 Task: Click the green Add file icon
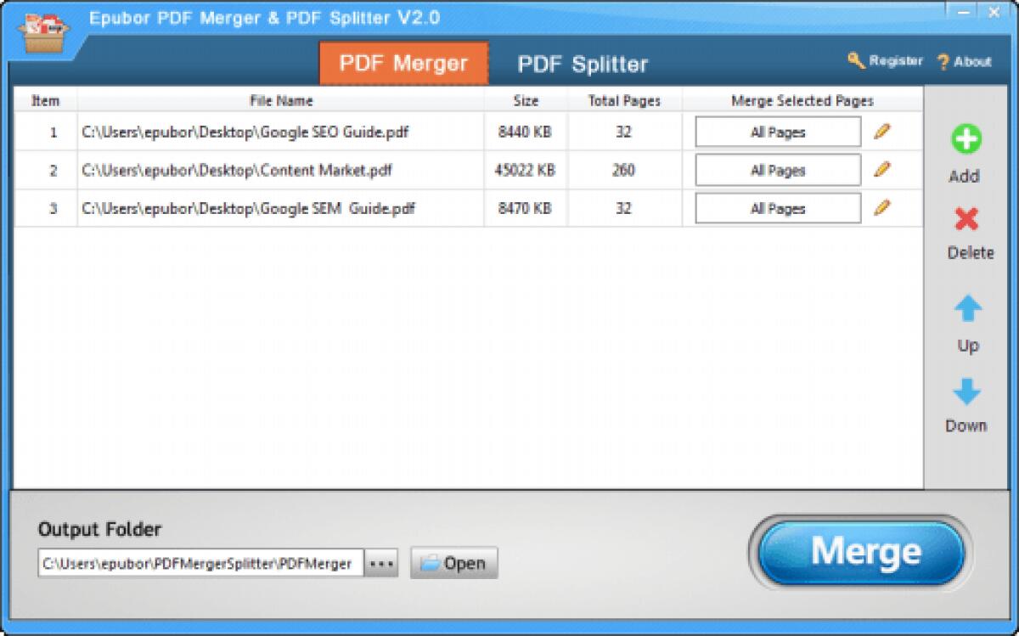(x=966, y=140)
